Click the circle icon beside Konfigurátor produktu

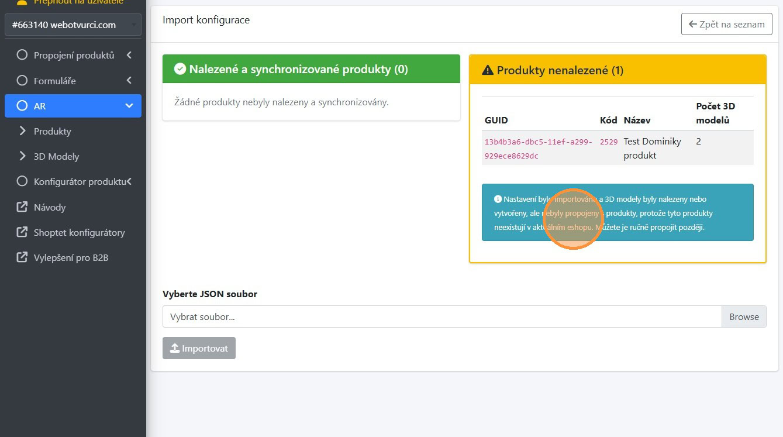[22, 181]
